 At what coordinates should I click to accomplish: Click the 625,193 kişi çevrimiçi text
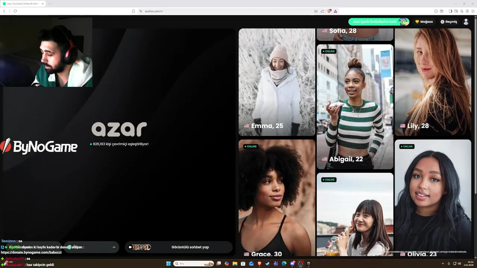click(x=119, y=144)
